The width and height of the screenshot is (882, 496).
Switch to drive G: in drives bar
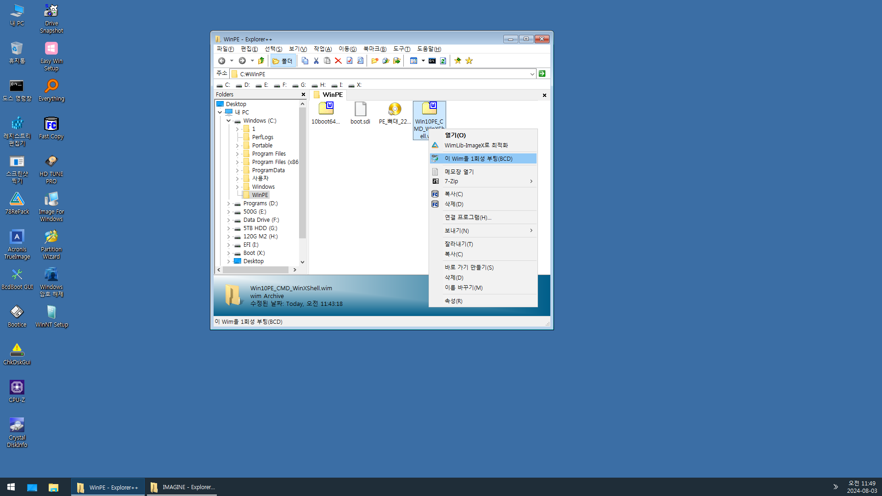click(x=299, y=85)
